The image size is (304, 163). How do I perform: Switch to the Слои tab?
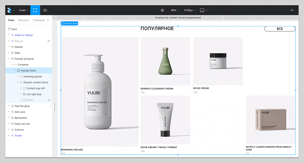(x=11, y=20)
